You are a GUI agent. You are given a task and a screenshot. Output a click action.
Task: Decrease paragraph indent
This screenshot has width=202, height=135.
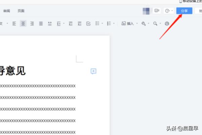[x=71, y=24]
